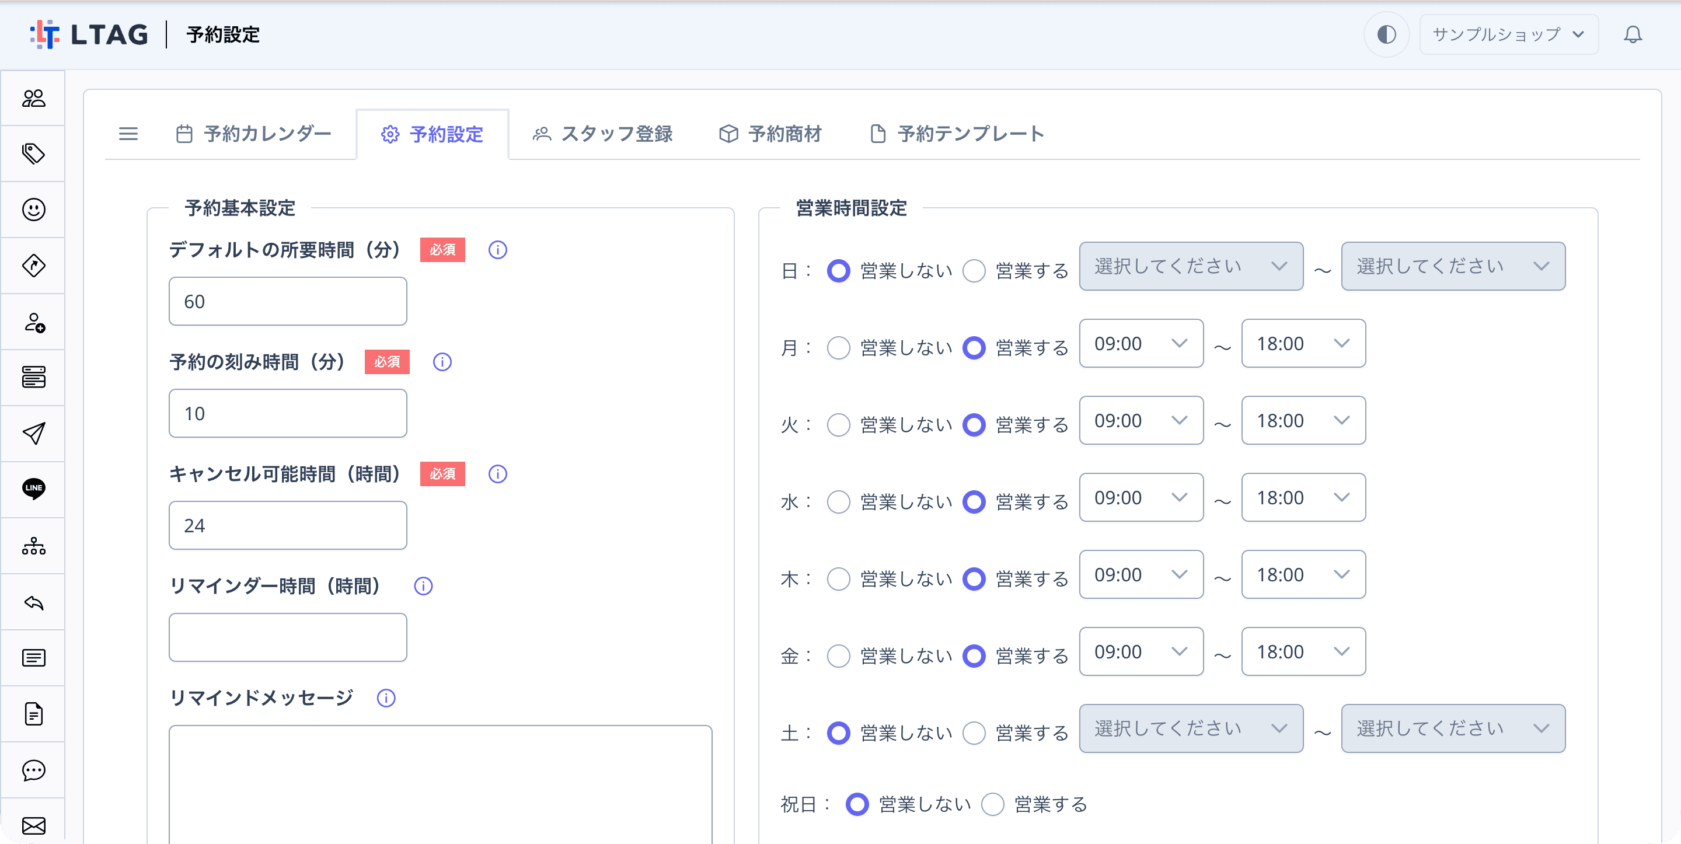1681x844 pixels.
Task: Click the empty リマインダー時間 field
Action: pyautogui.click(x=288, y=637)
